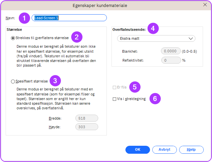
Task: Cancel the dialog with Avbryt
Action: [164, 149]
